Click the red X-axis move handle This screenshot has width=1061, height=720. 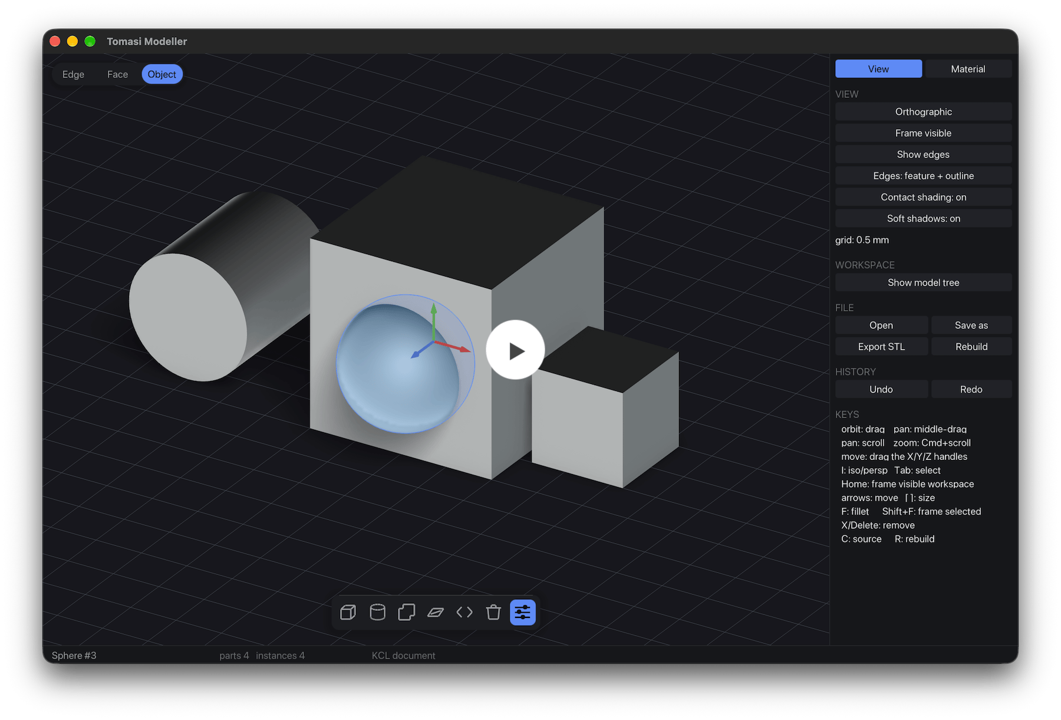click(x=465, y=349)
